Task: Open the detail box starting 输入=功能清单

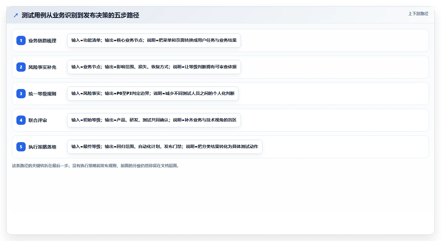Action: (x=154, y=40)
